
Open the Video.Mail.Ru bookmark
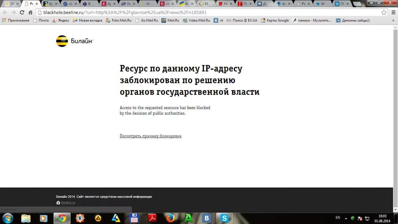tap(197, 20)
